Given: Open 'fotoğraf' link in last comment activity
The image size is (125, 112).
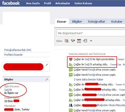Looking at the screenshot, I should point(93,110).
